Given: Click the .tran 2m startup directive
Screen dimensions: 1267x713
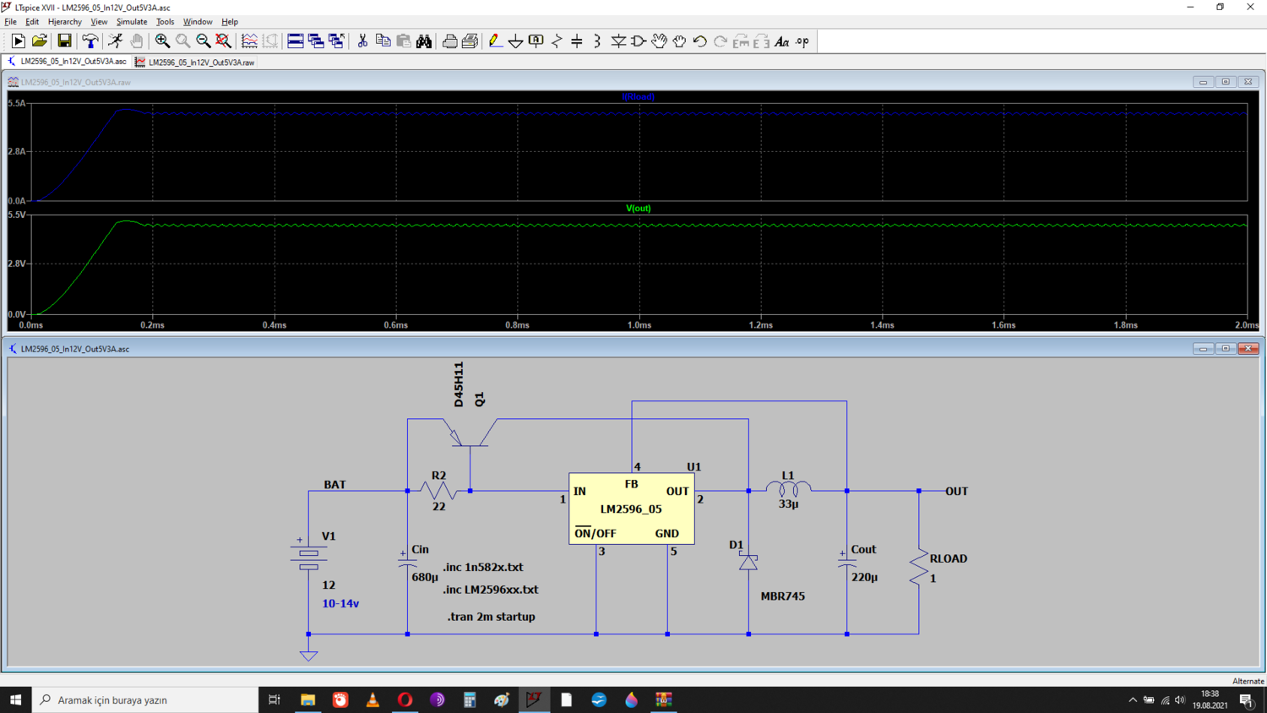Looking at the screenshot, I should click(x=491, y=617).
